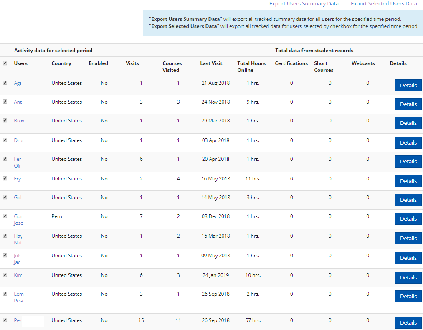This screenshot has width=423, height=330.
Task: Open Details for user Pez
Action: (x=408, y=323)
